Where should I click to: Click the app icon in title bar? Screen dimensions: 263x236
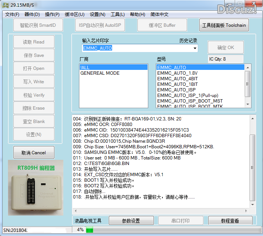pos(5,5)
